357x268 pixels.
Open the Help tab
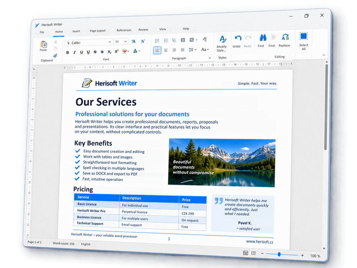186,29
